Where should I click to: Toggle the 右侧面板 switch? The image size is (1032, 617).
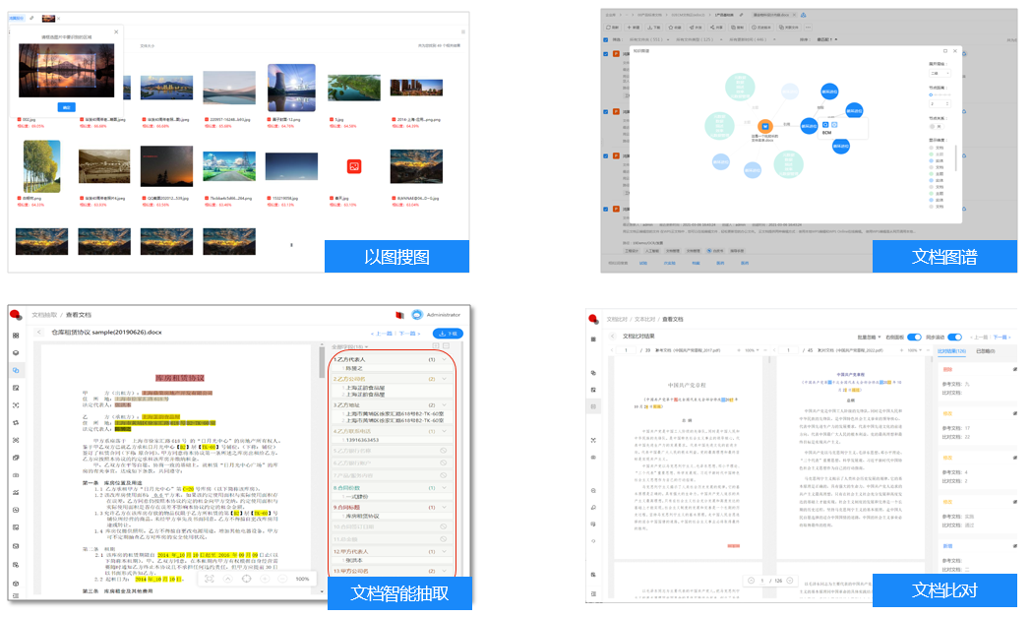[914, 338]
